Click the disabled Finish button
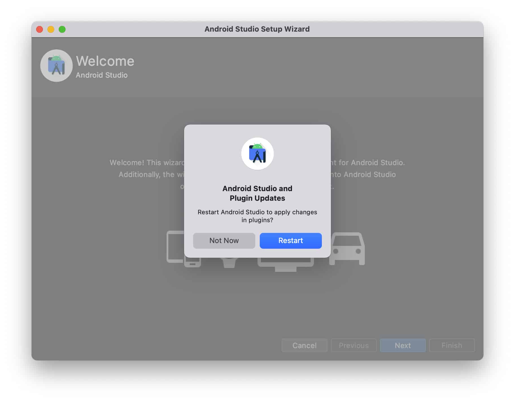 click(452, 345)
